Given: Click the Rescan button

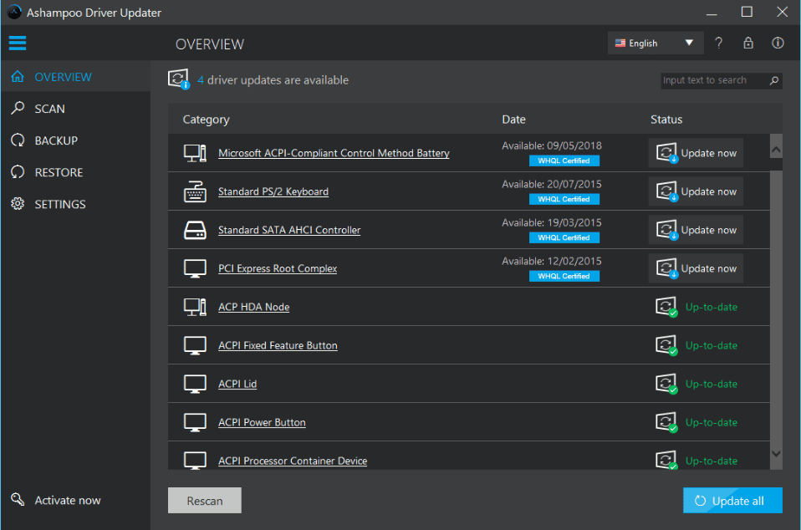Looking at the screenshot, I should tap(204, 501).
